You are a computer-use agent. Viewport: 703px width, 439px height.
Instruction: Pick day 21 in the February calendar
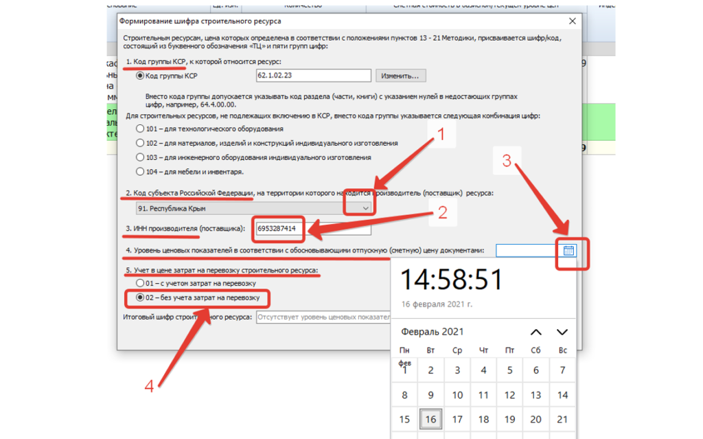pos(562,419)
